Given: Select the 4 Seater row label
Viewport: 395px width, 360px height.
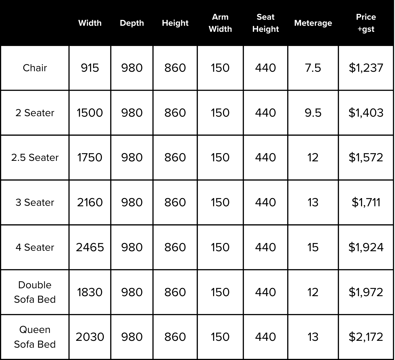Looking at the screenshot, I should [x=35, y=248].
